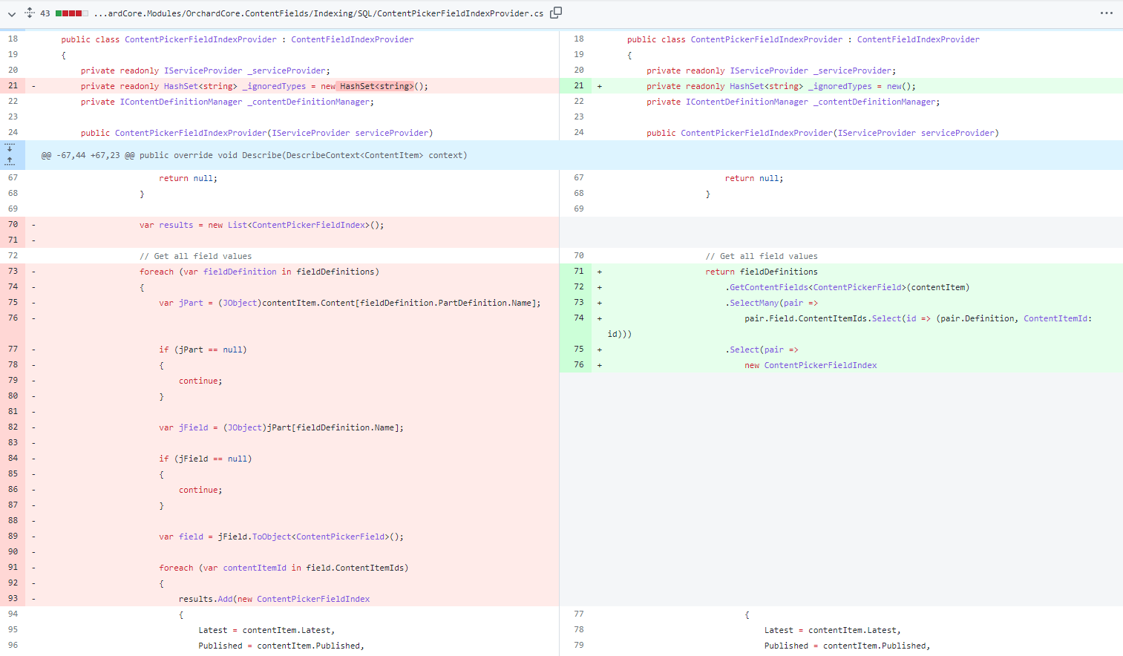Image resolution: width=1123 pixels, height=656 pixels.
Task: Select Published = contentItem.Published on line 79
Action: pyautogui.click(x=847, y=646)
